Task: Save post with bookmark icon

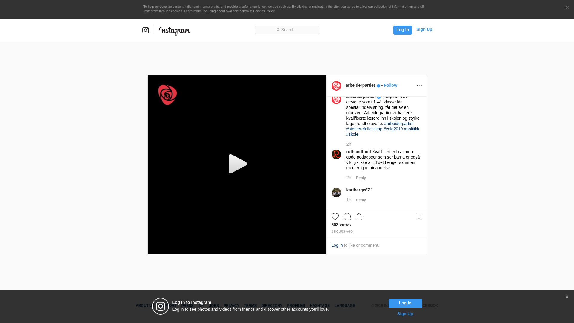Action: click(x=419, y=217)
